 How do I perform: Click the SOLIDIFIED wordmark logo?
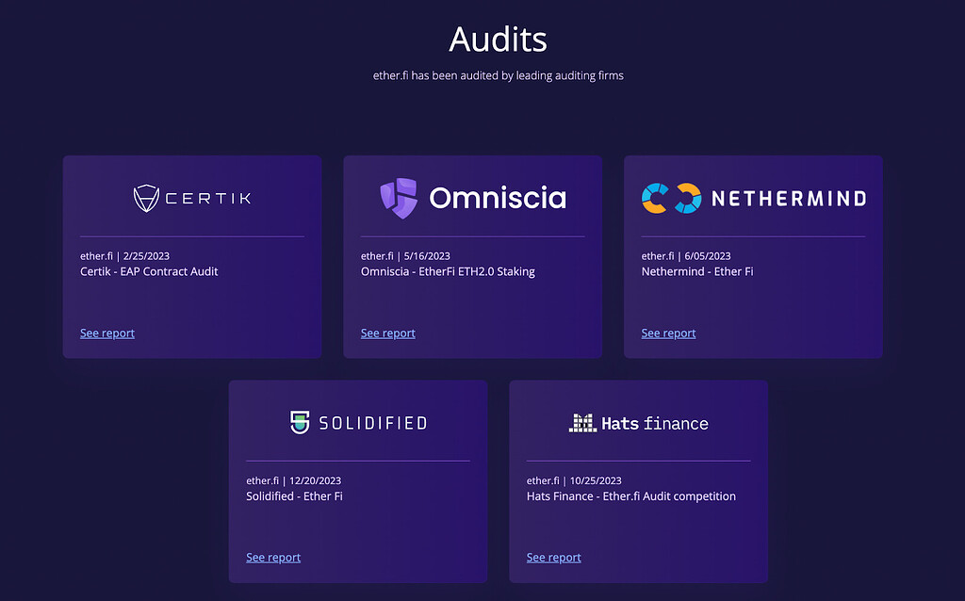371,422
